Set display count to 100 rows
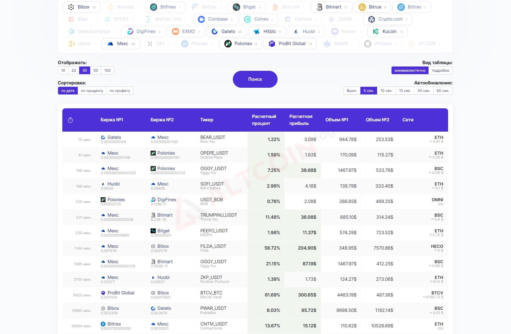 [x=107, y=70]
